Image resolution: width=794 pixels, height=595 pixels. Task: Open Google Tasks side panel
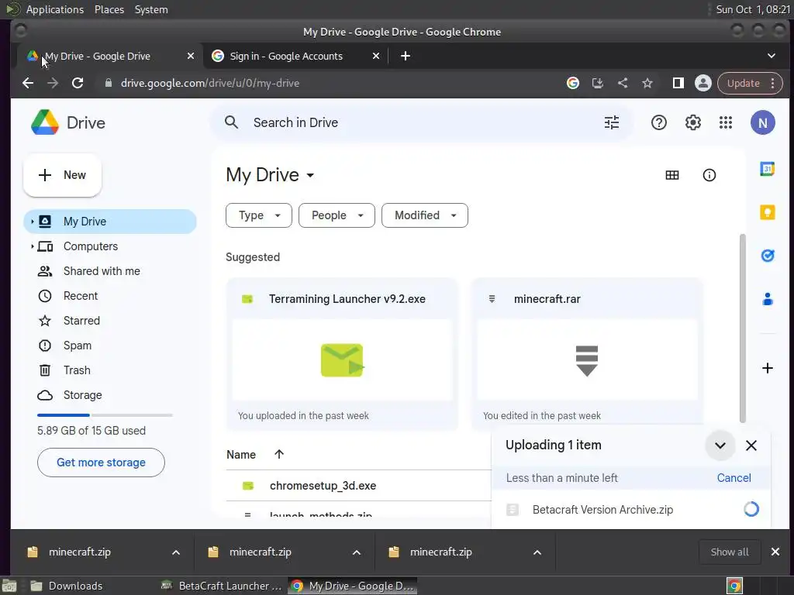click(x=767, y=256)
